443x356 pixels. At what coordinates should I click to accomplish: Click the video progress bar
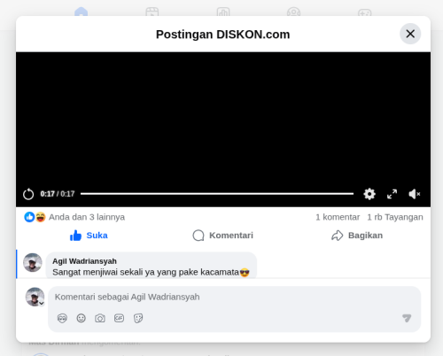pos(217,194)
